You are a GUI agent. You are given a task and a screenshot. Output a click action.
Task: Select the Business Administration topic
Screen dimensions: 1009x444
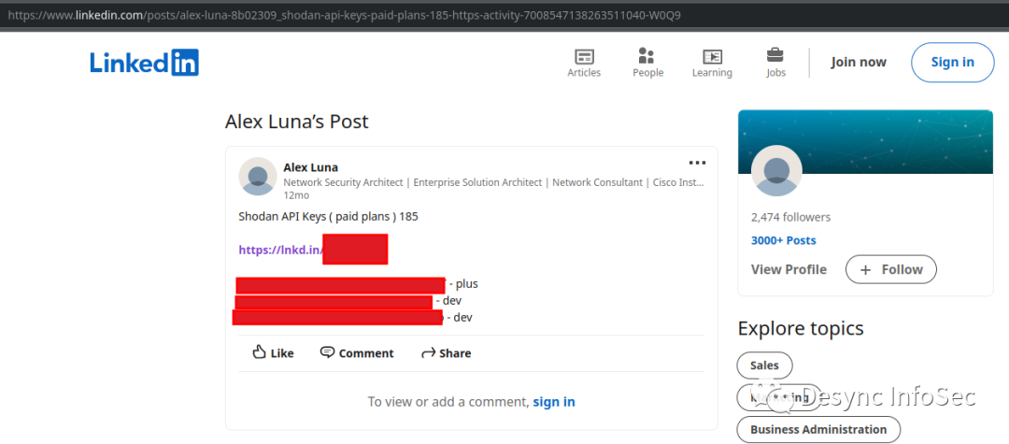click(817, 429)
